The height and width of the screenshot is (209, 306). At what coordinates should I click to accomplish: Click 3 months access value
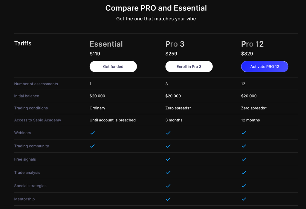174,120
